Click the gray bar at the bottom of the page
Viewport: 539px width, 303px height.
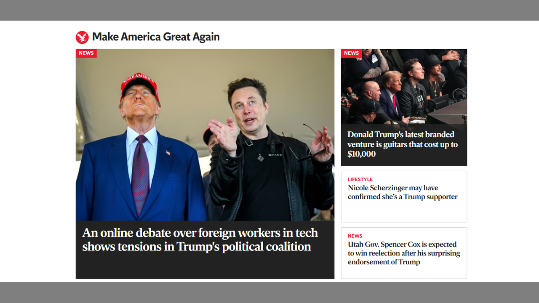pos(269,292)
